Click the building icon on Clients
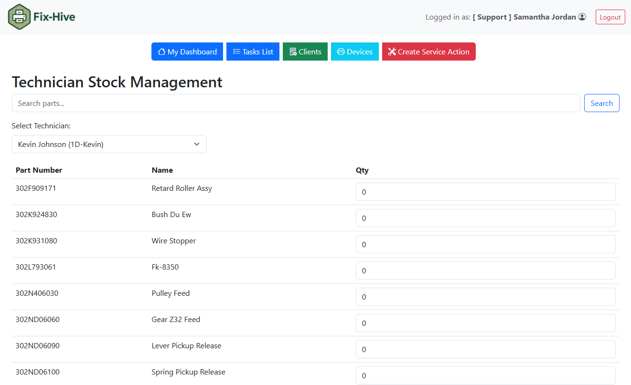 point(293,52)
